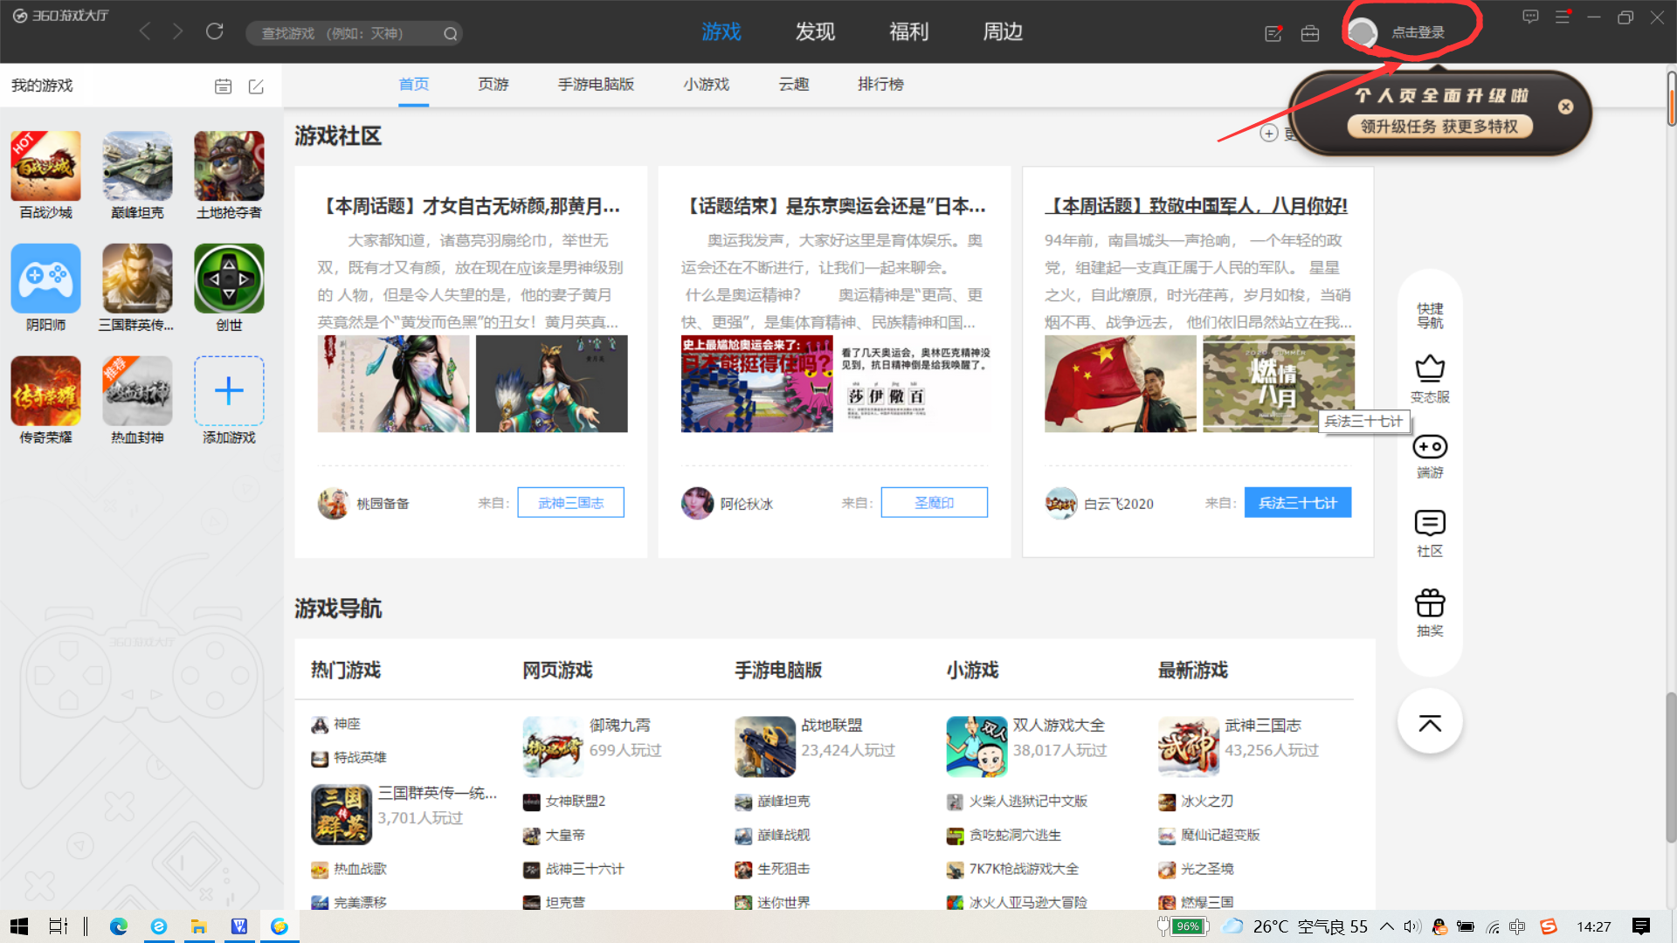Image resolution: width=1677 pixels, height=943 pixels.
Task: Click 点击登录 to sign in
Action: (1418, 31)
